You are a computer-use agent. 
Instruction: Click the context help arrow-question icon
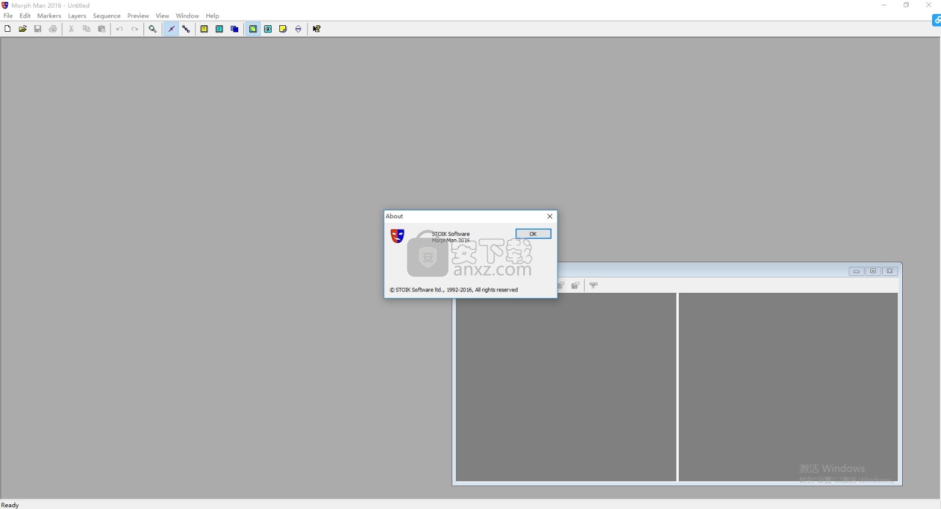[316, 29]
